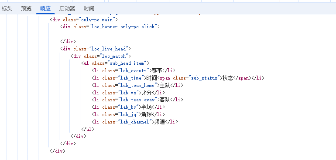
Task: Click the lab_jq 角球 line
Action: click(128, 114)
